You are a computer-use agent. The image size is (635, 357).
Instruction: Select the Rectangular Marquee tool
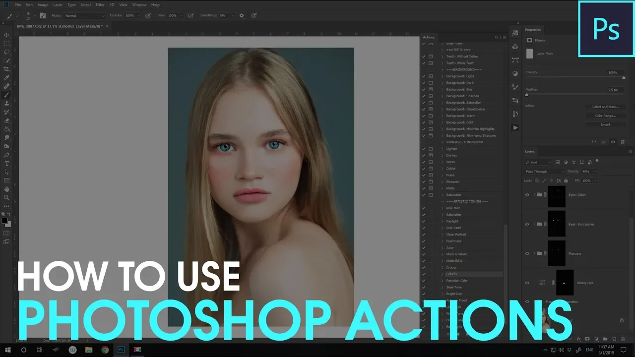[6, 44]
